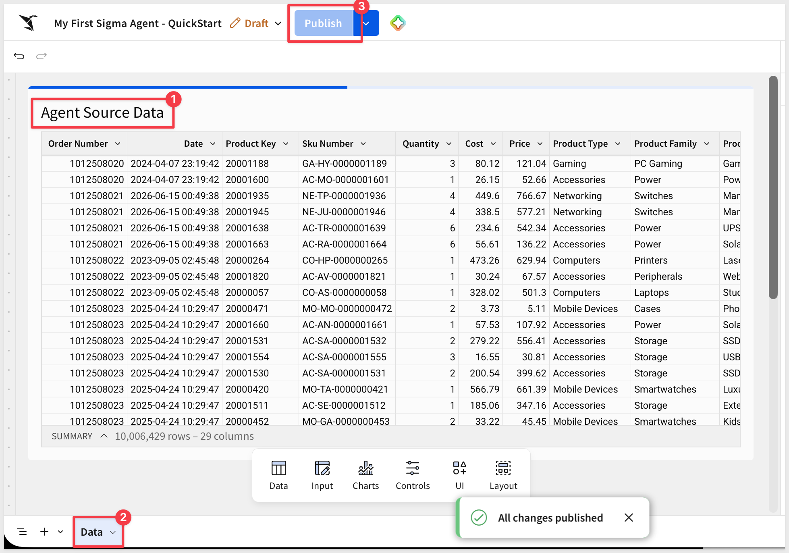Click the undo arrow icon

pos(19,56)
